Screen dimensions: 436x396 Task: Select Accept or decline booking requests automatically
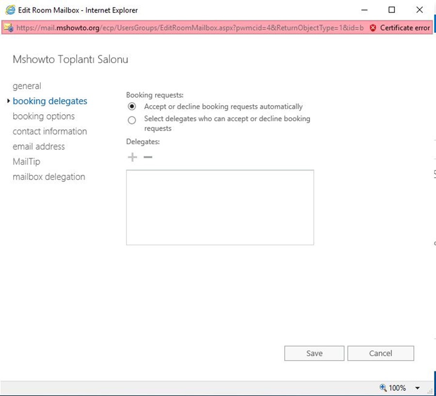coord(132,107)
